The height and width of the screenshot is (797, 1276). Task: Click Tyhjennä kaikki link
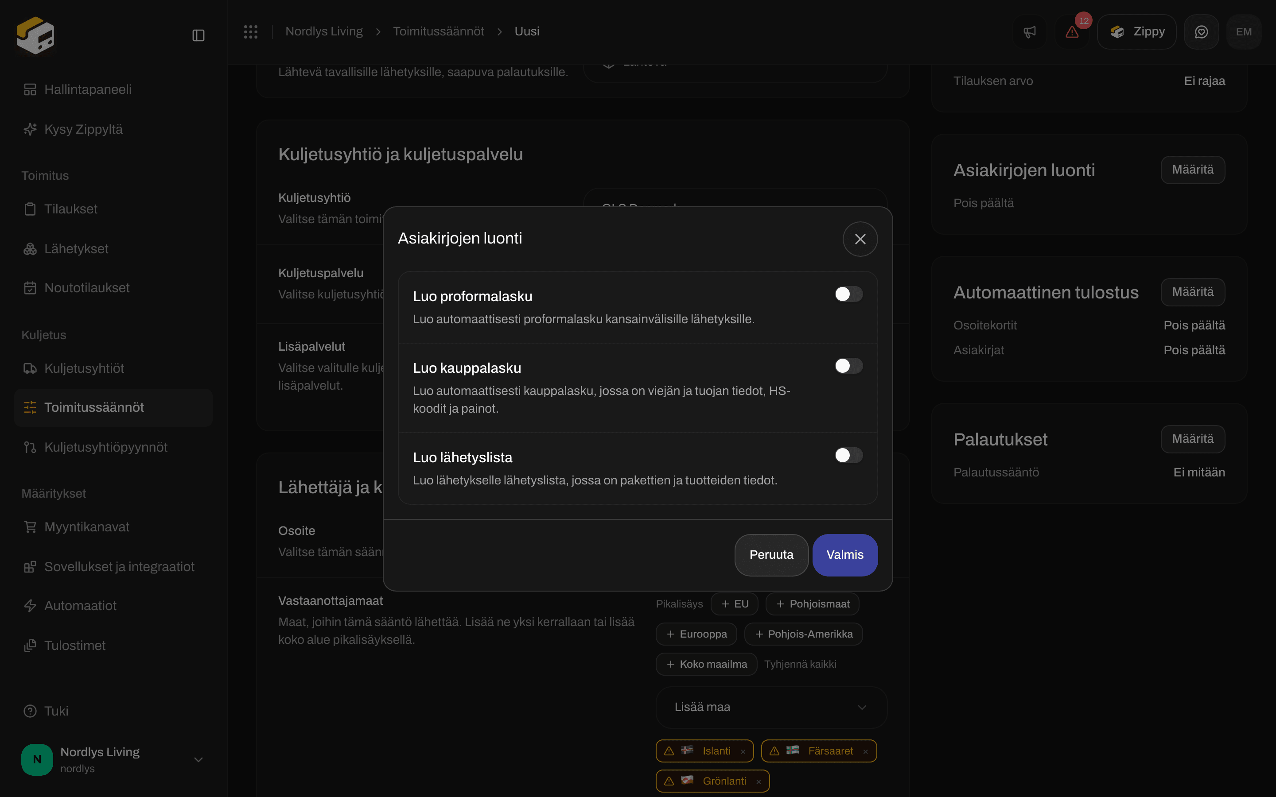pos(800,664)
